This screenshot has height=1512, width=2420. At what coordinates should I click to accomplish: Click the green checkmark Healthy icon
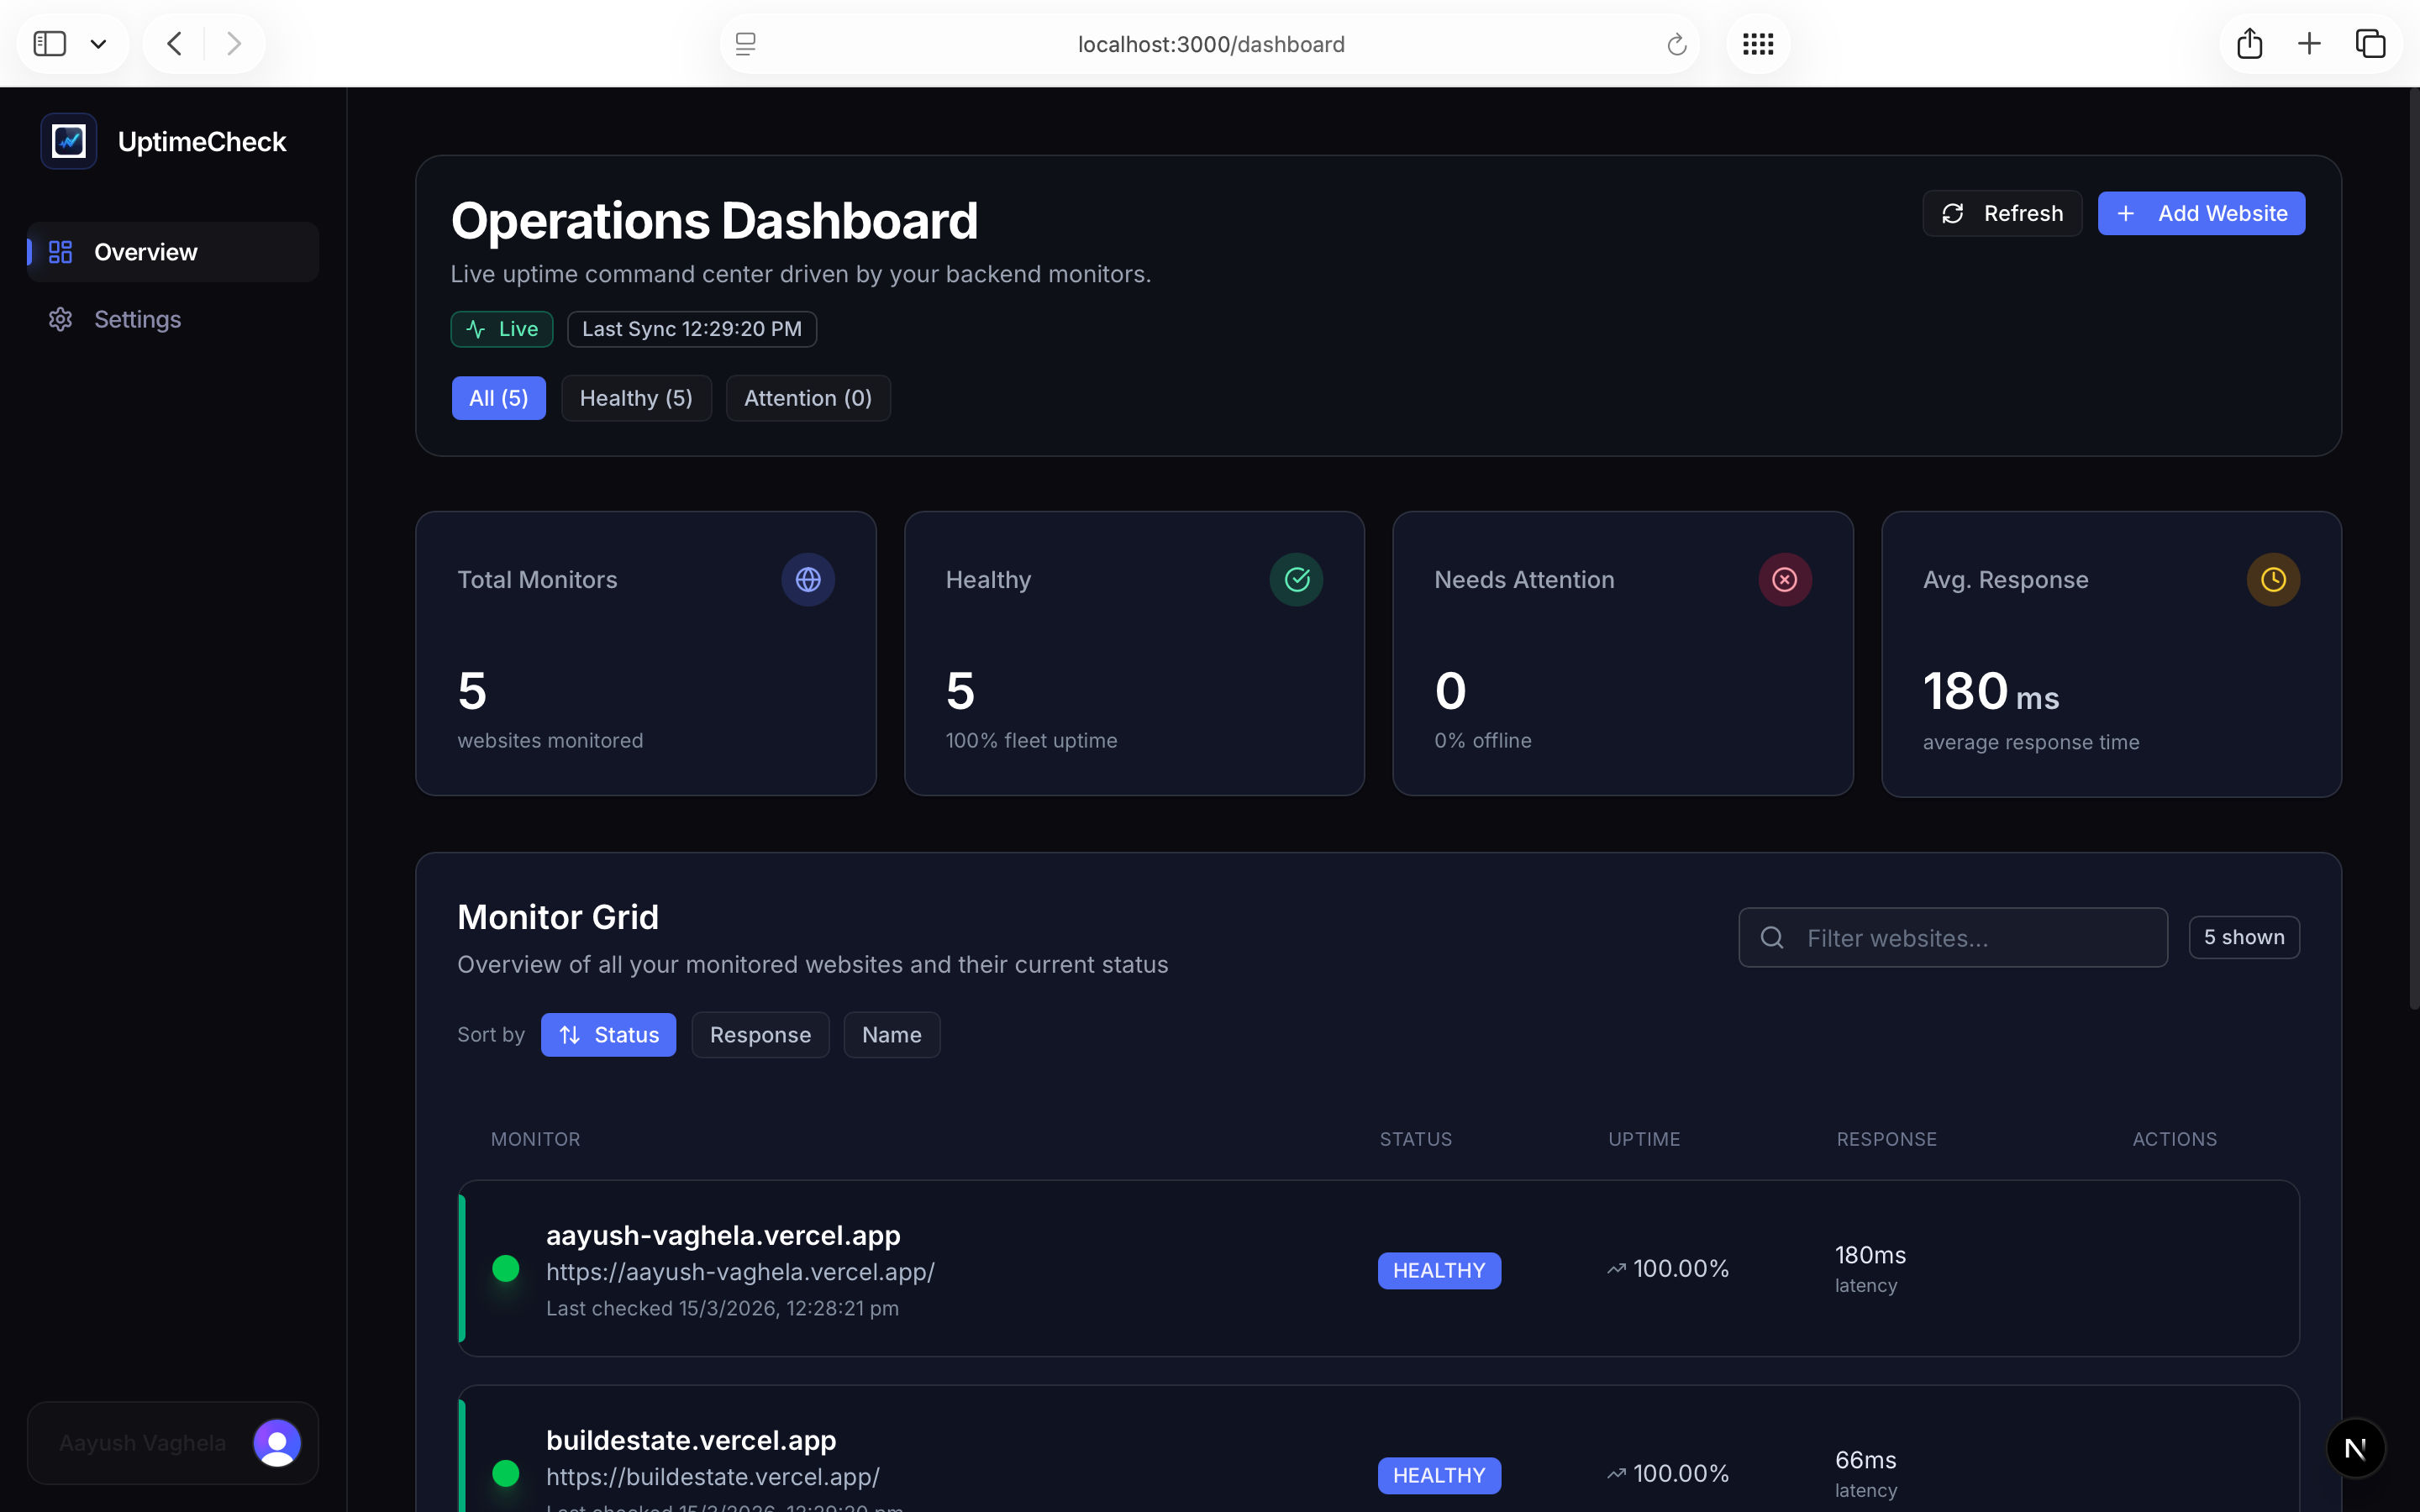(1296, 579)
